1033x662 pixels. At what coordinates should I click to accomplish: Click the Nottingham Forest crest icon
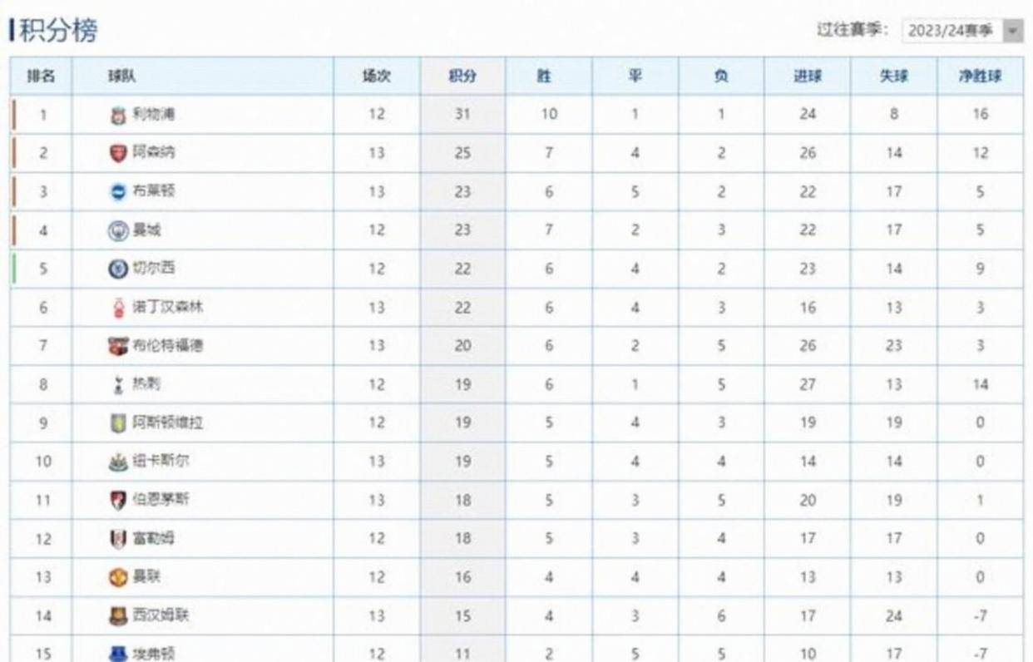(x=118, y=308)
